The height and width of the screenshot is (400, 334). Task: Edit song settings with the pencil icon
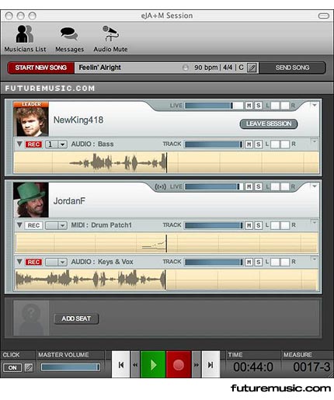(x=252, y=68)
